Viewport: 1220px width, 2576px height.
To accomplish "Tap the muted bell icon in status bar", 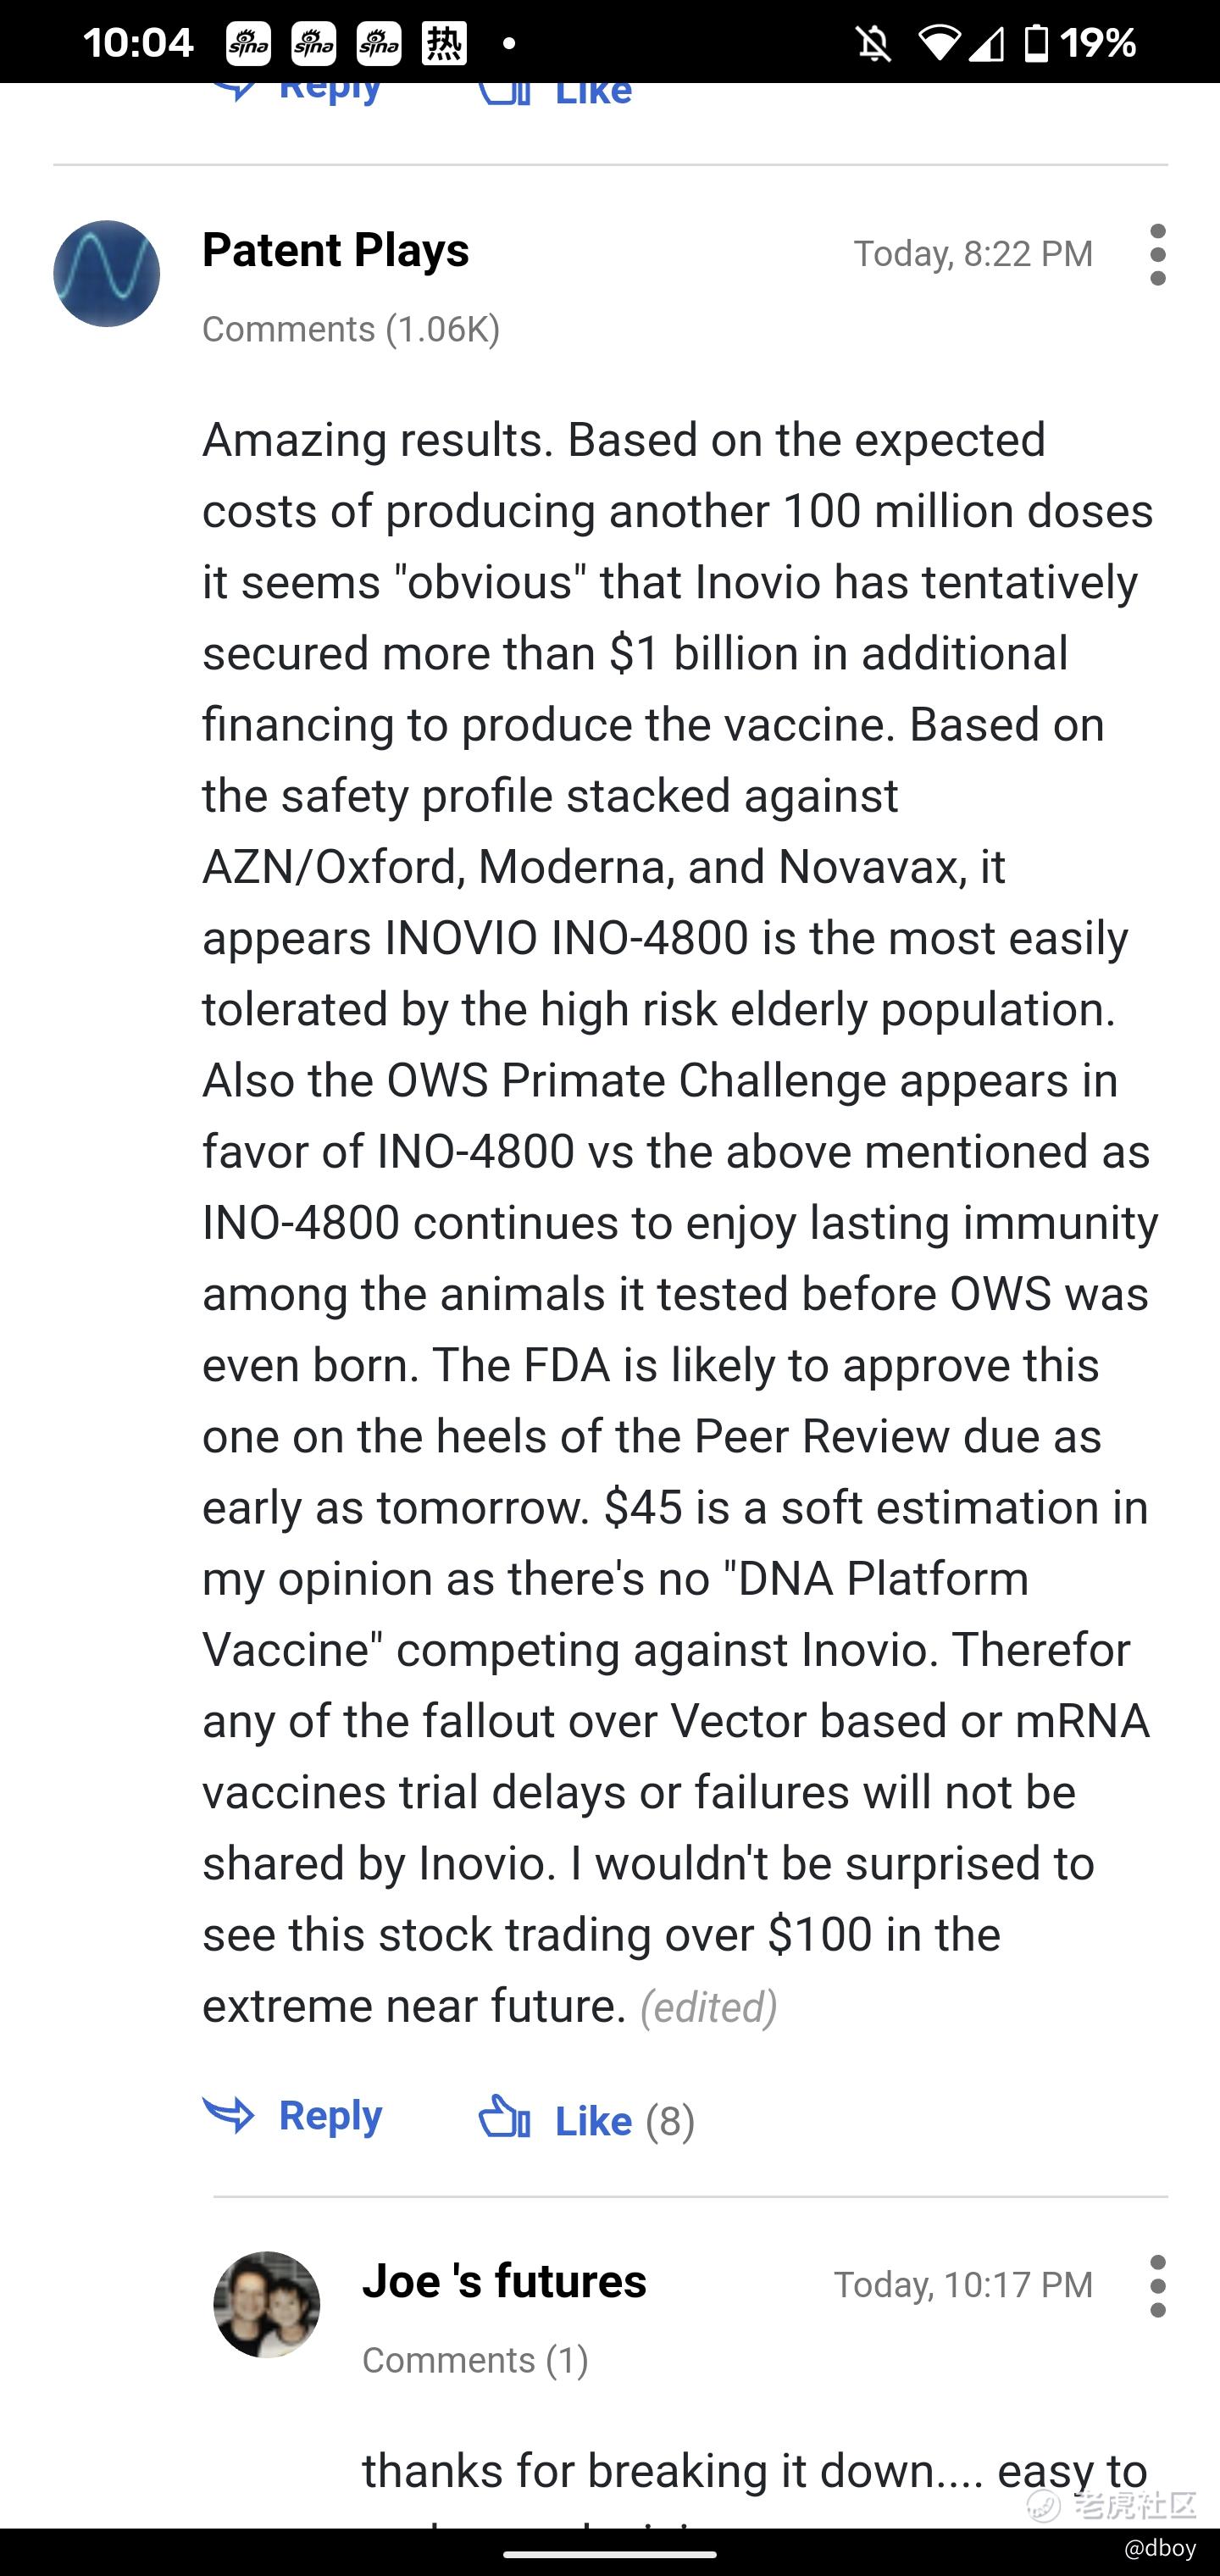I will coord(873,43).
